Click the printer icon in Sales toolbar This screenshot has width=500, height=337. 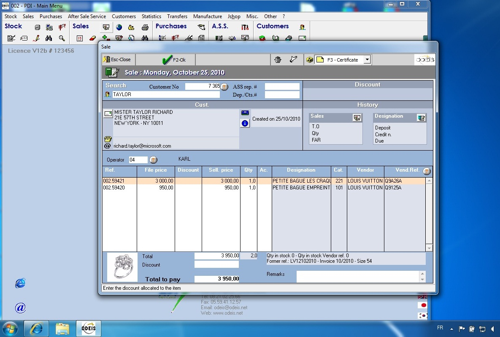pos(145,27)
